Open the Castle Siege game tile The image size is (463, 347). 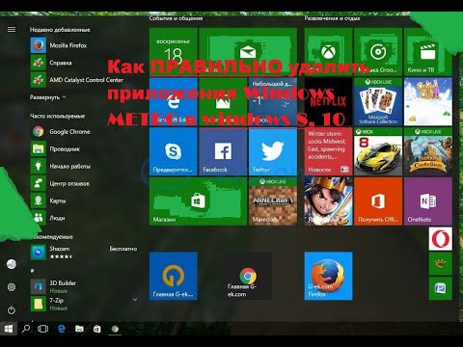tap(428, 151)
